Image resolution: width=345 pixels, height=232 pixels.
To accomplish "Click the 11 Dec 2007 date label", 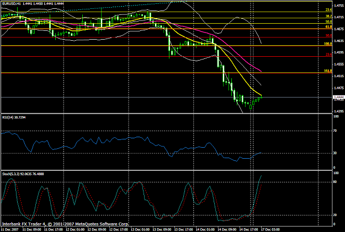I will tap(10, 229).
